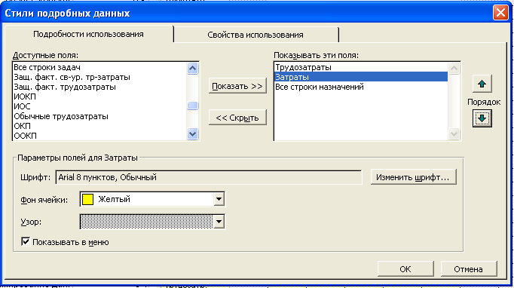Switch to the Свойства использования tab

255,35
